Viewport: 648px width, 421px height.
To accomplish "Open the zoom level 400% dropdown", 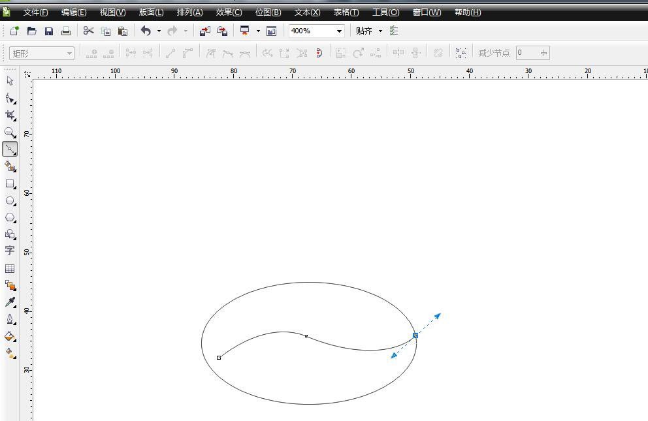I will 339,31.
